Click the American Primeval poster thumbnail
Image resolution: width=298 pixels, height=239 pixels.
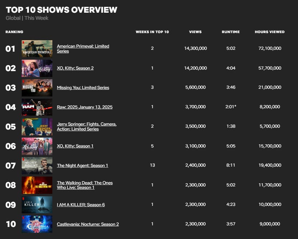point(37,49)
